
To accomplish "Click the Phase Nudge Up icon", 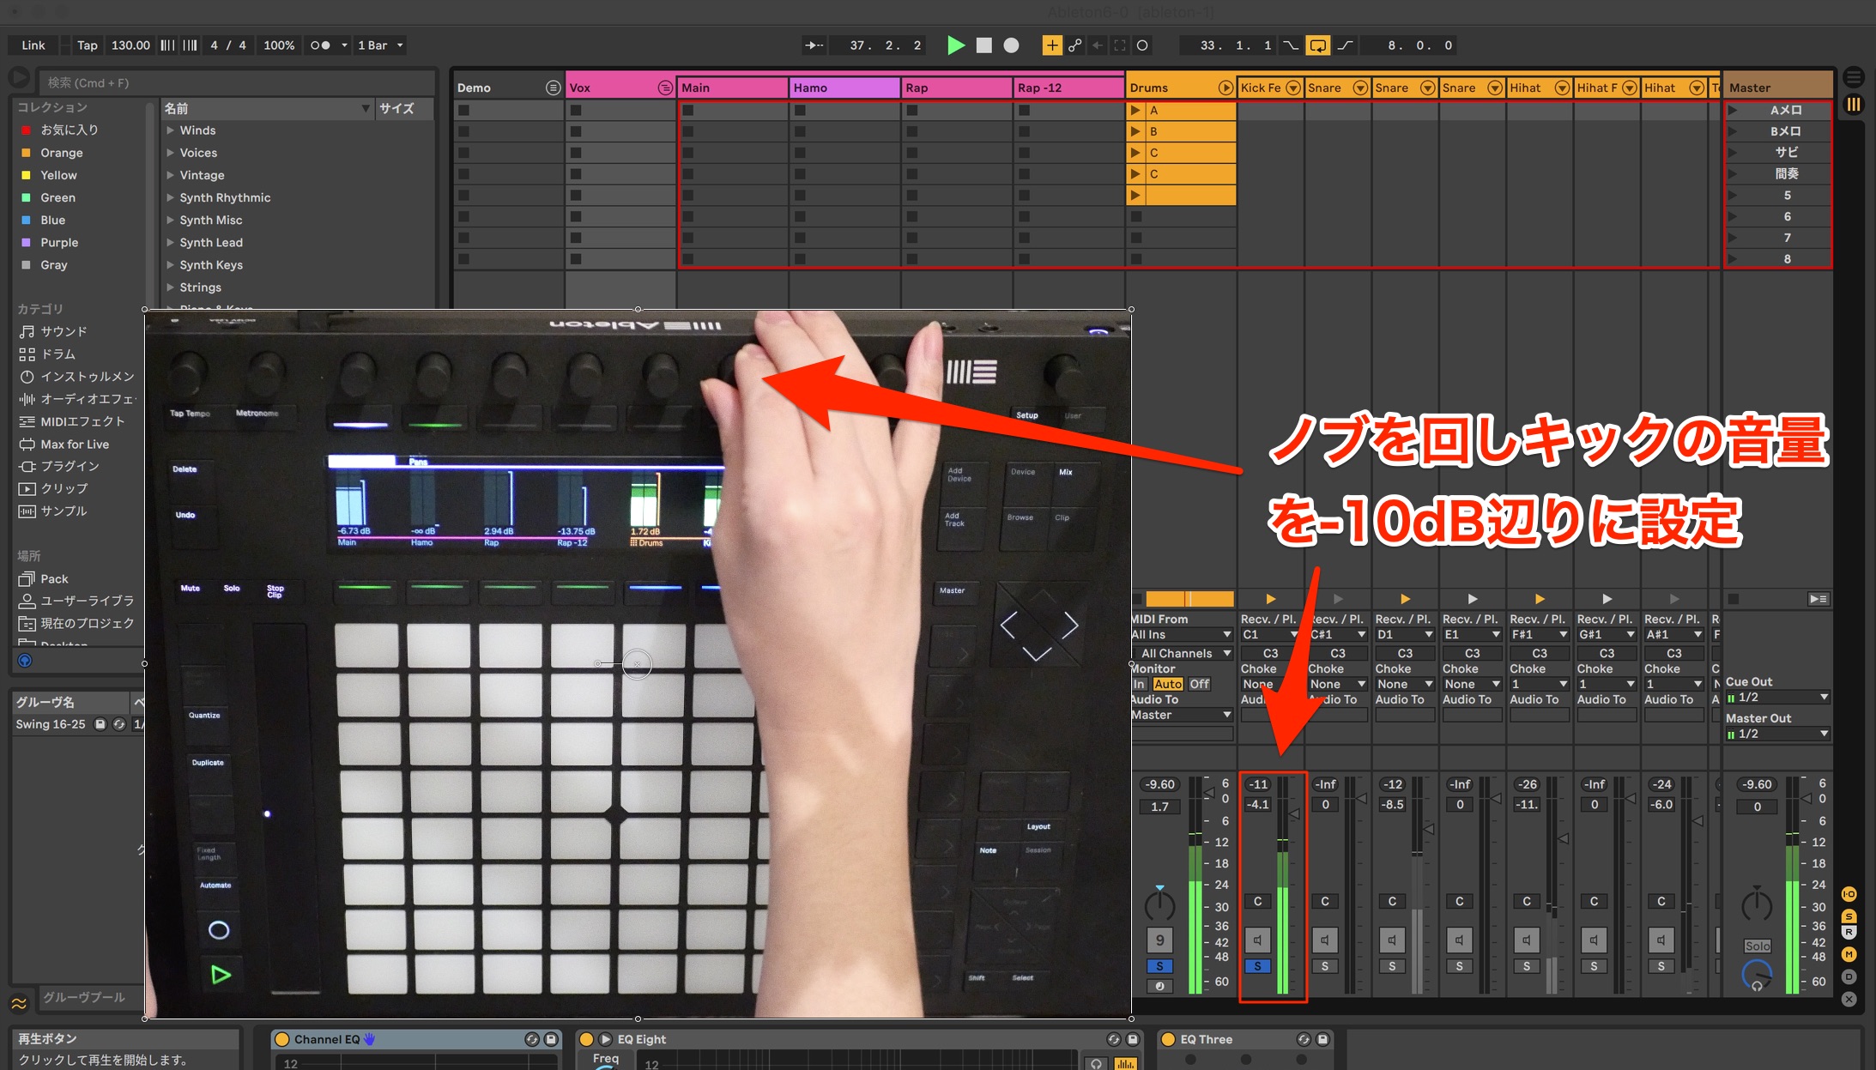I will [x=190, y=45].
